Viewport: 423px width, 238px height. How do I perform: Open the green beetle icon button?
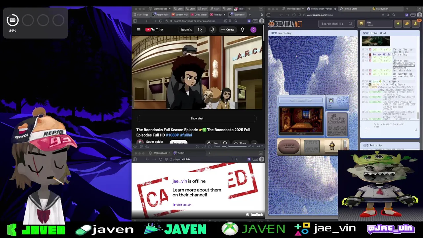(x=398, y=23)
